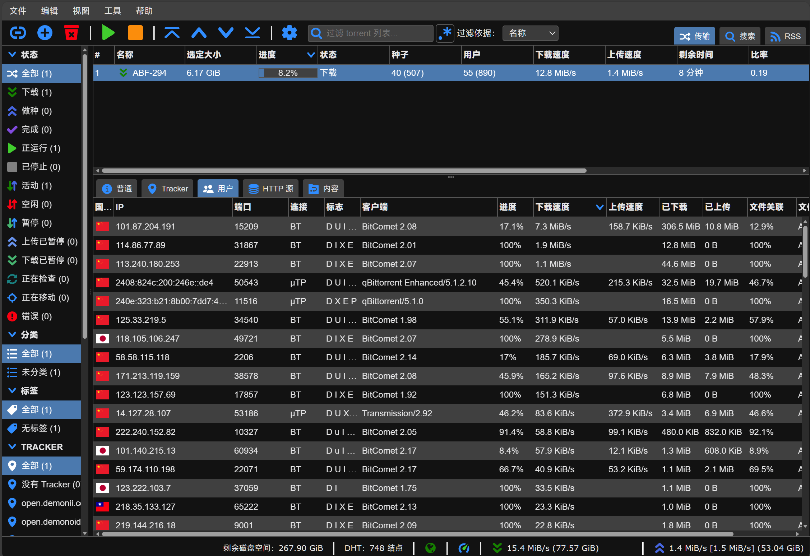
Task: Collapse the TRACKER sidebar section
Action: pyautogui.click(x=12, y=446)
